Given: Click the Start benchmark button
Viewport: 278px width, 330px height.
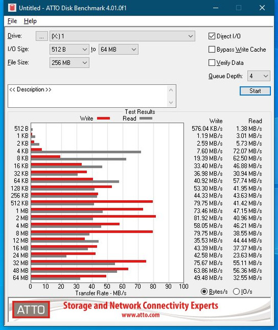Looking at the screenshot, I should click(x=255, y=91).
